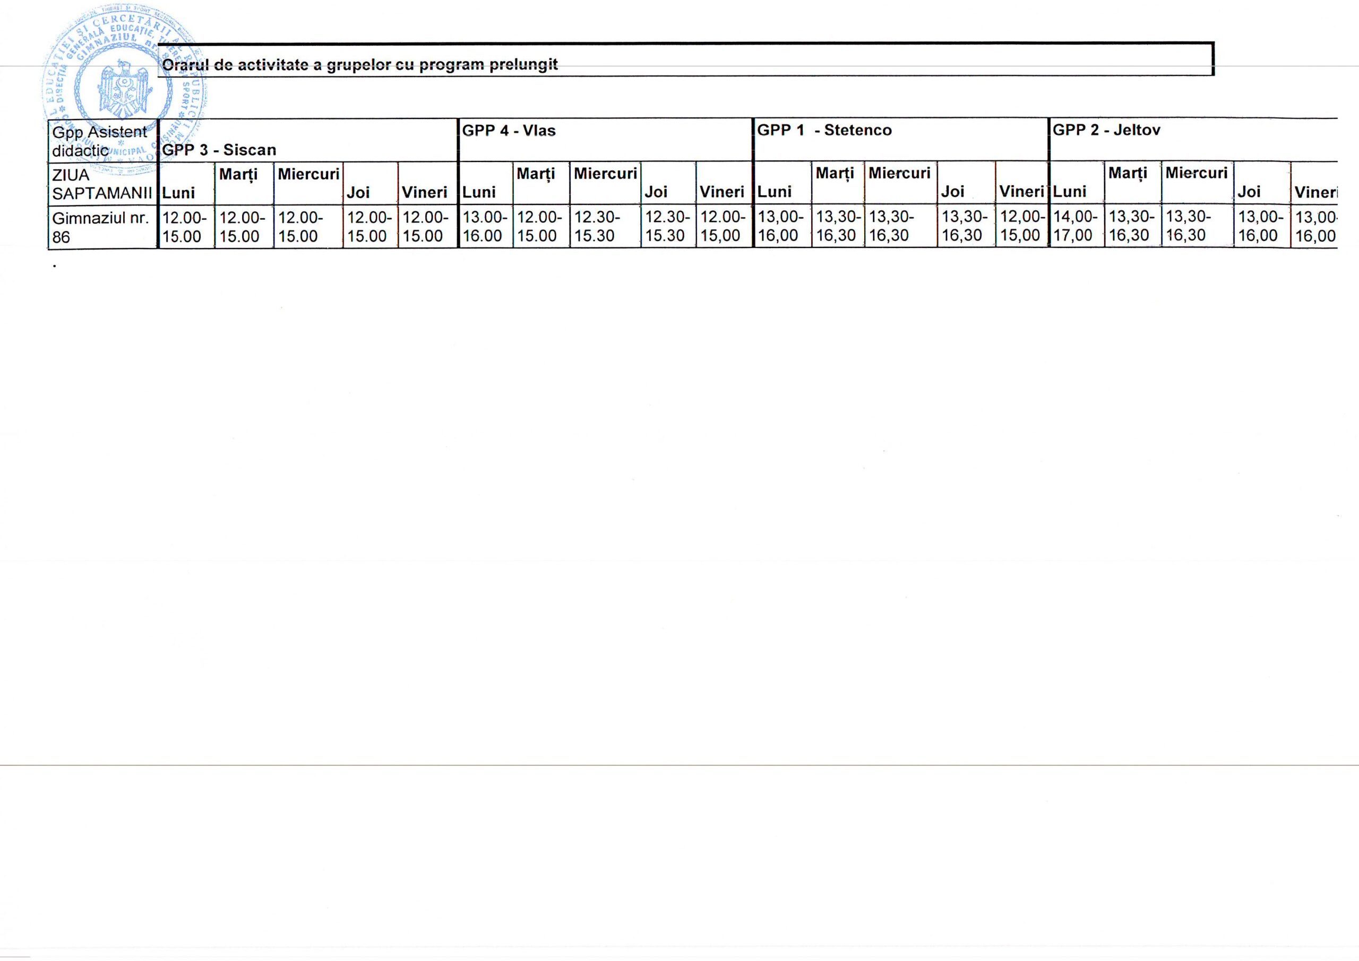Viewport: 1359px width, 961px height.
Task: Click the 'ZIUA SAPTAMANII' row label
Action: [102, 184]
